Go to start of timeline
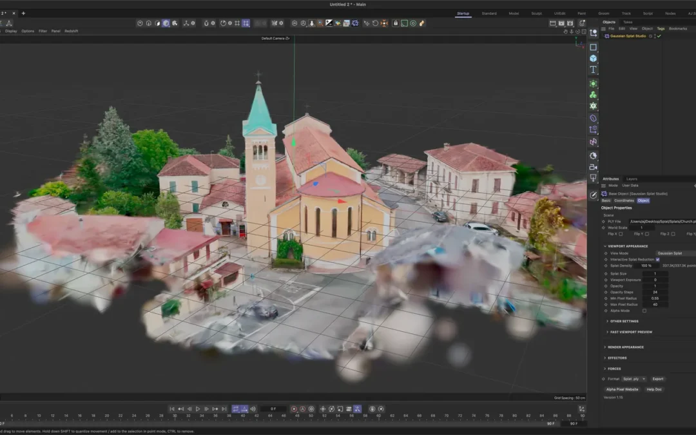This screenshot has height=435, width=696. [172, 409]
